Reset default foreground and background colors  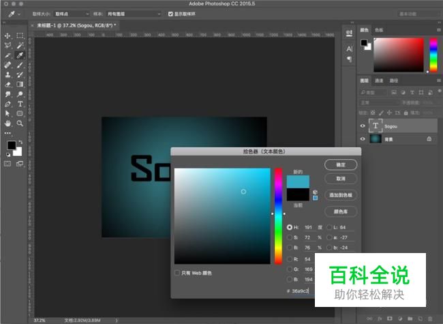(x=8, y=155)
